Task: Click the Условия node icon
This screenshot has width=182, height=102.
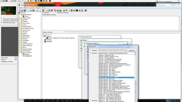Action: (x=45, y=40)
